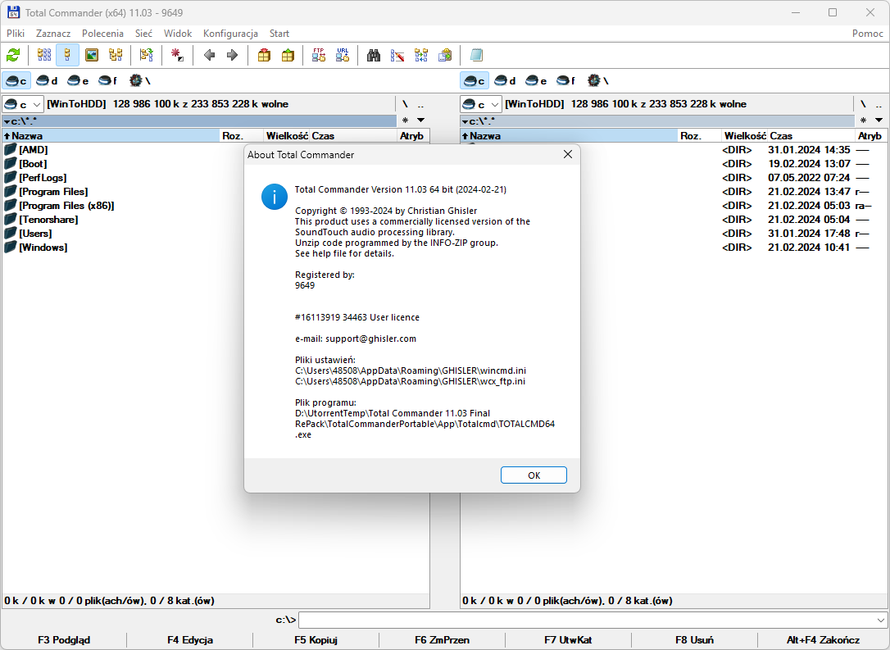
Task: Go to root in left panel backslash button
Action: (405, 104)
